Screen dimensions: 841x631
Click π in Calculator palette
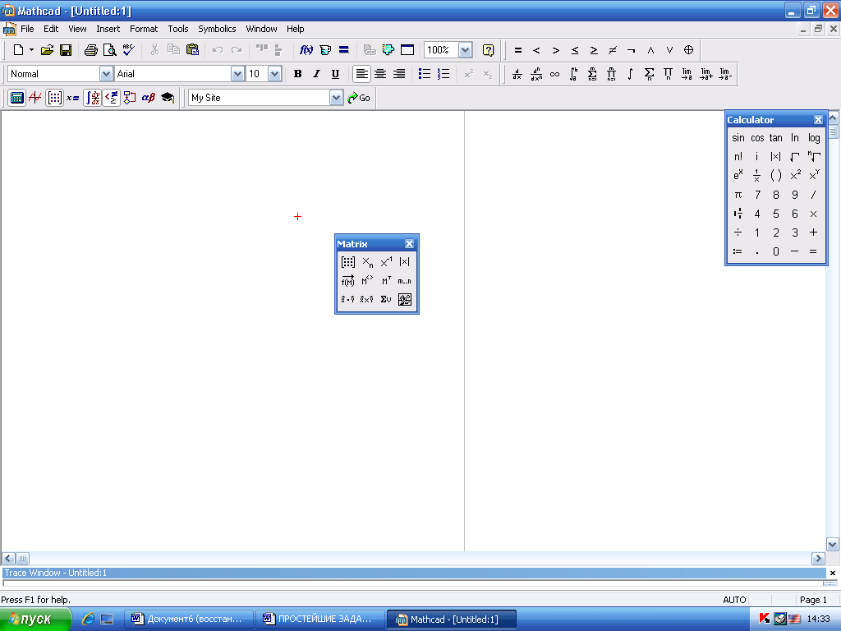[738, 195]
